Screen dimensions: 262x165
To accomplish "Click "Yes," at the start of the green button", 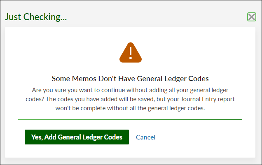I will point(37,137).
